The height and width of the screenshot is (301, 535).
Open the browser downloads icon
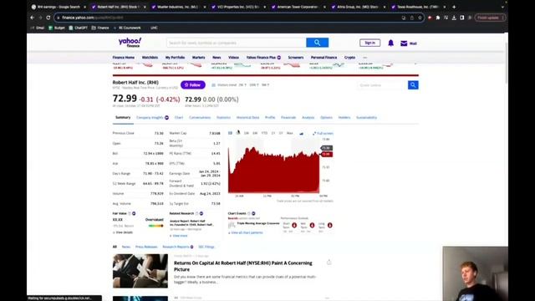point(454,18)
